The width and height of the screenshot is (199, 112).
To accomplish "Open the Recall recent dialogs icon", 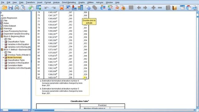I will [39, 7].
